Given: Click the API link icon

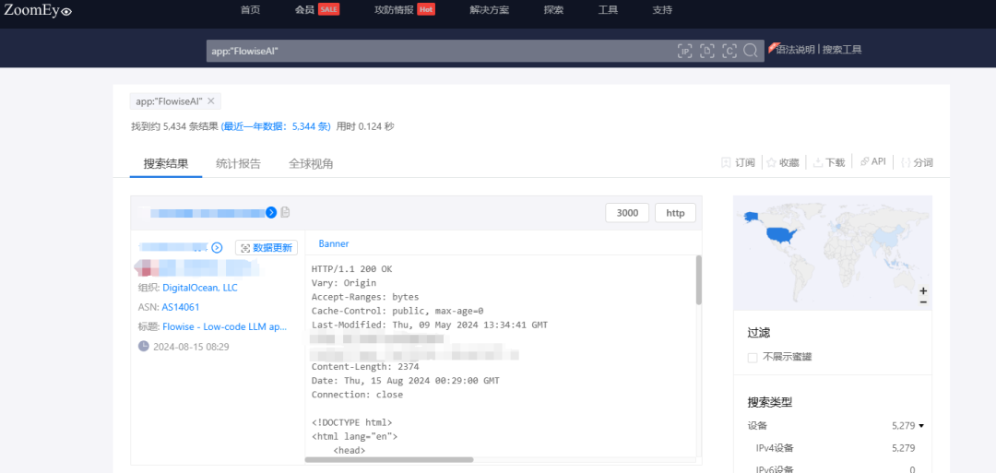Looking at the screenshot, I should 864,162.
